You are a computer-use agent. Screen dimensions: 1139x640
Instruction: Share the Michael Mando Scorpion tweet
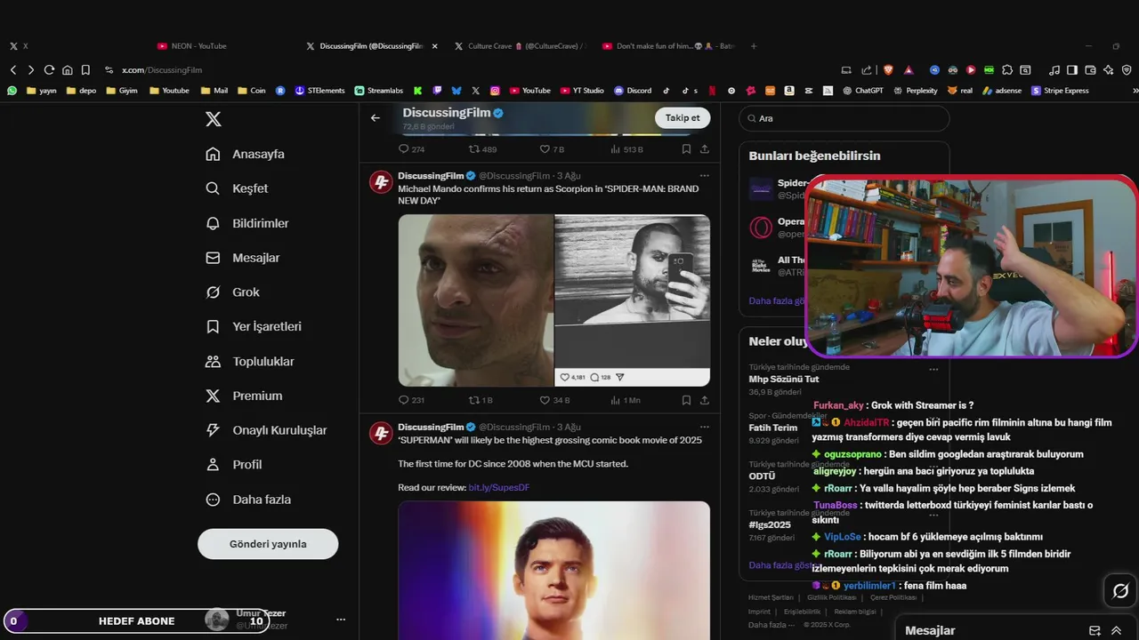pos(705,400)
